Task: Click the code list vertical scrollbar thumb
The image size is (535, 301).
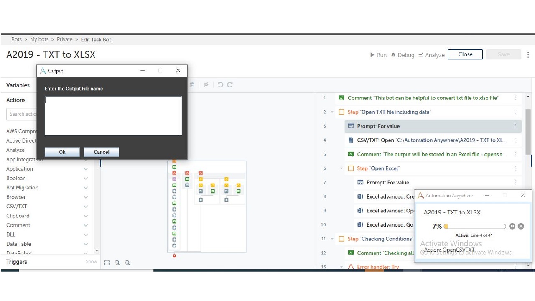Action: click(x=528, y=132)
